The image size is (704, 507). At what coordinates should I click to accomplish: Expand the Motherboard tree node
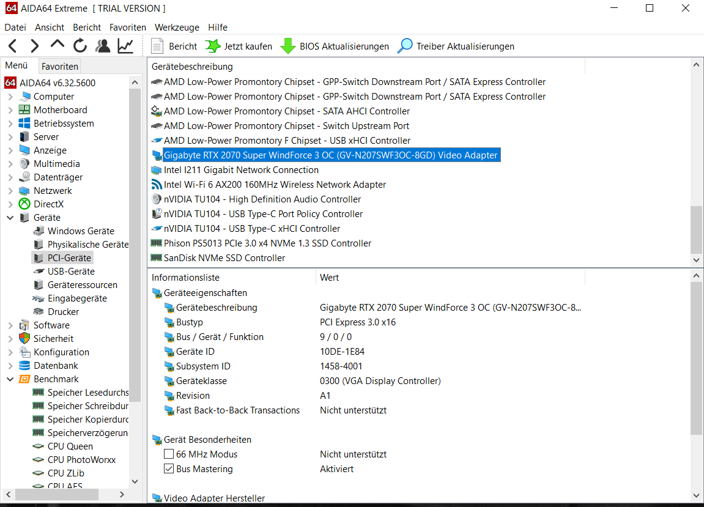(10, 110)
